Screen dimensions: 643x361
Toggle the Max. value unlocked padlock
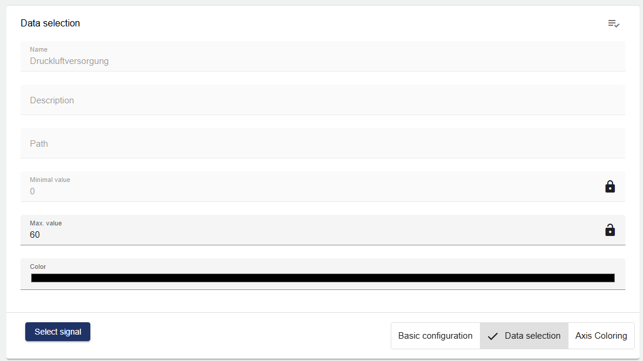pos(610,230)
